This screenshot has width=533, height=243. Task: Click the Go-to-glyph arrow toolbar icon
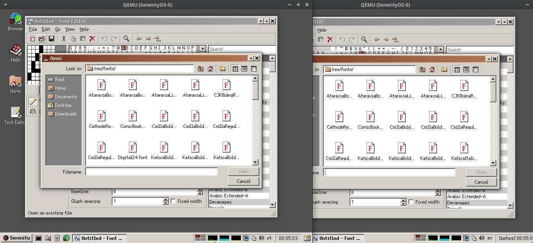point(158,39)
